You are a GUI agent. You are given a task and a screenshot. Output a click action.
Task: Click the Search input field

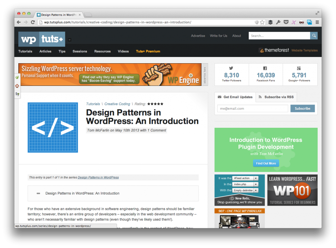(x=279, y=36)
